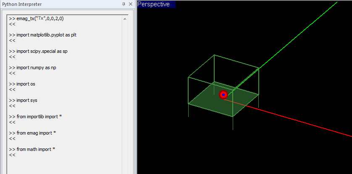This screenshot has width=352, height=174.
Task: Pin the Python Interpreter panel
Action: (124, 4)
